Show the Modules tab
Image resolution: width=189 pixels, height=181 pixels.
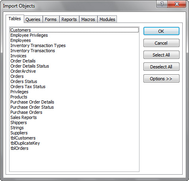[107, 19]
